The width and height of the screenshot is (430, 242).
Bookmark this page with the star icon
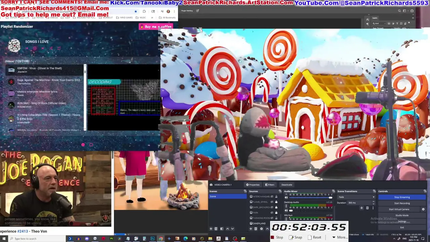(136, 11)
